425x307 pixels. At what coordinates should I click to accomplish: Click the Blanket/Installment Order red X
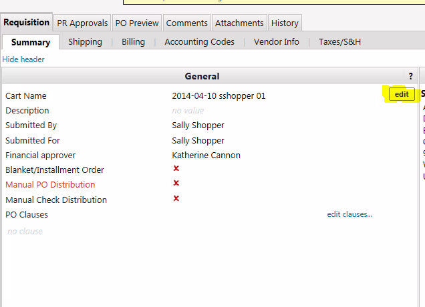[176, 169]
